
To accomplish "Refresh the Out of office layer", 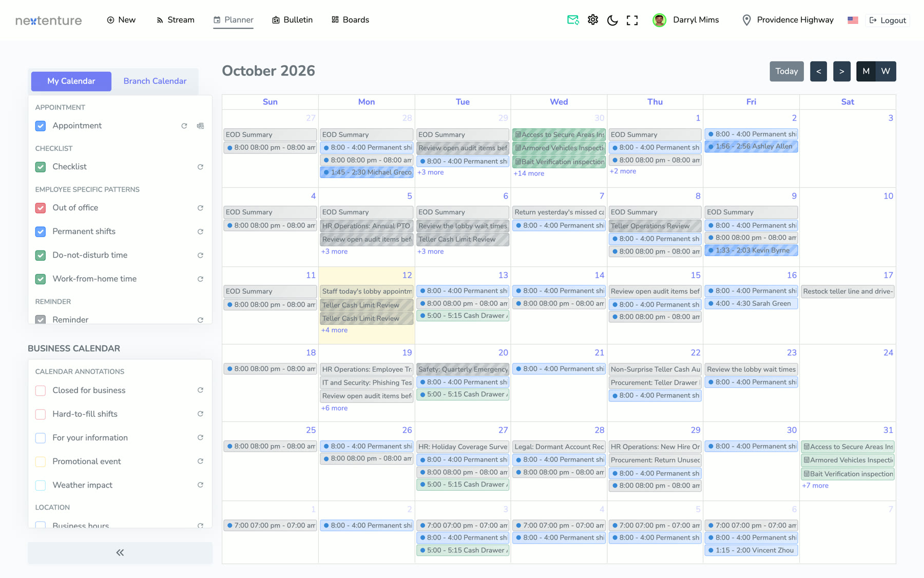I will point(200,208).
